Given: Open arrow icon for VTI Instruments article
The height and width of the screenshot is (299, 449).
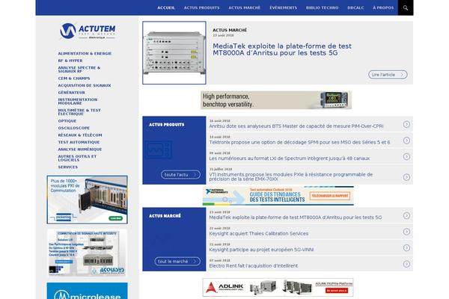Looking at the screenshot, I should pyautogui.click(x=406, y=177).
